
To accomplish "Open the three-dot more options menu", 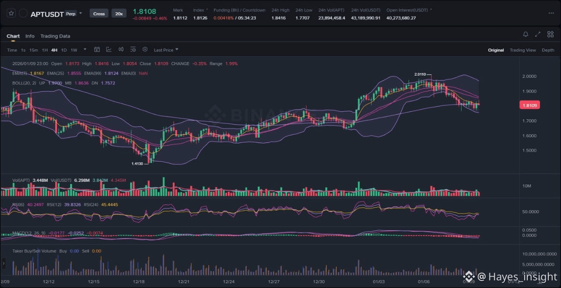I will coord(551,13).
